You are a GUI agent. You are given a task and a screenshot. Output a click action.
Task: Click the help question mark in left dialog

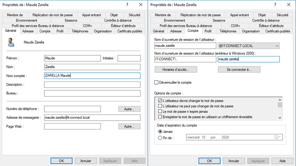pyautogui.click(x=127, y=5)
